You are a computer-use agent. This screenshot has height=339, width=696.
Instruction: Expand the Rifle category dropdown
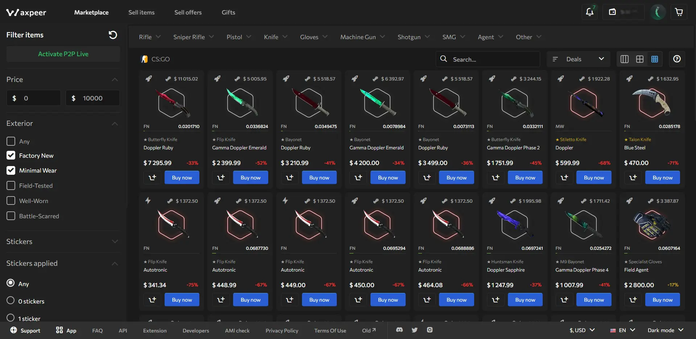click(150, 37)
